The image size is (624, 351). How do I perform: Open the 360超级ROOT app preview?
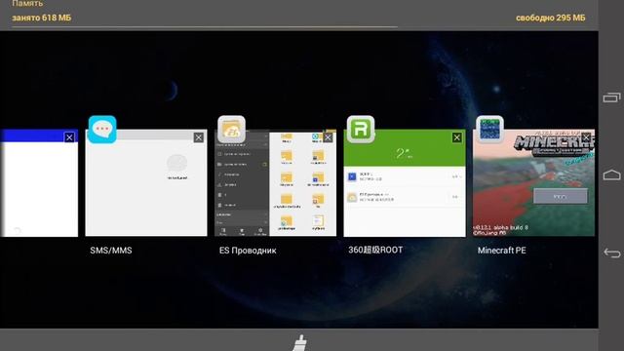click(405, 182)
